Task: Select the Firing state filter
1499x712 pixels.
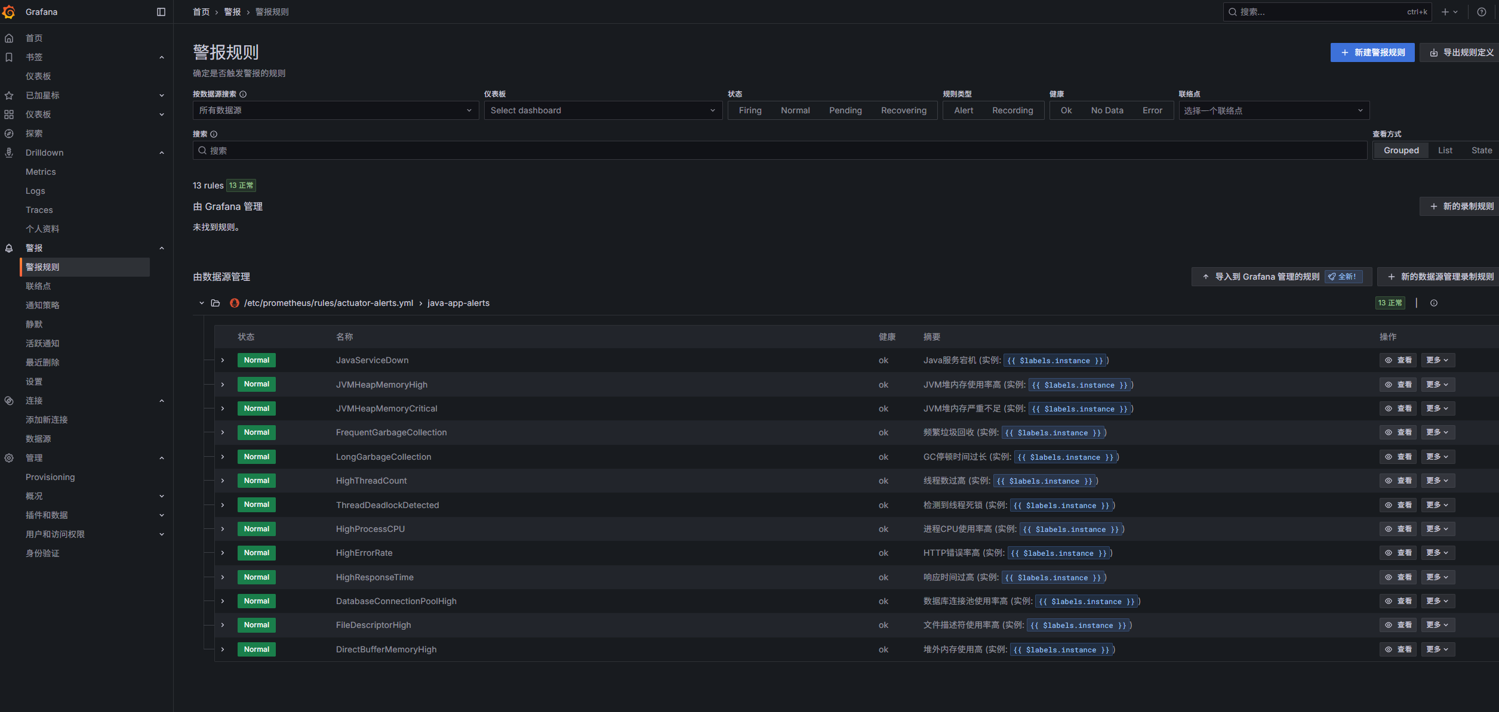Action: pos(750,110)
